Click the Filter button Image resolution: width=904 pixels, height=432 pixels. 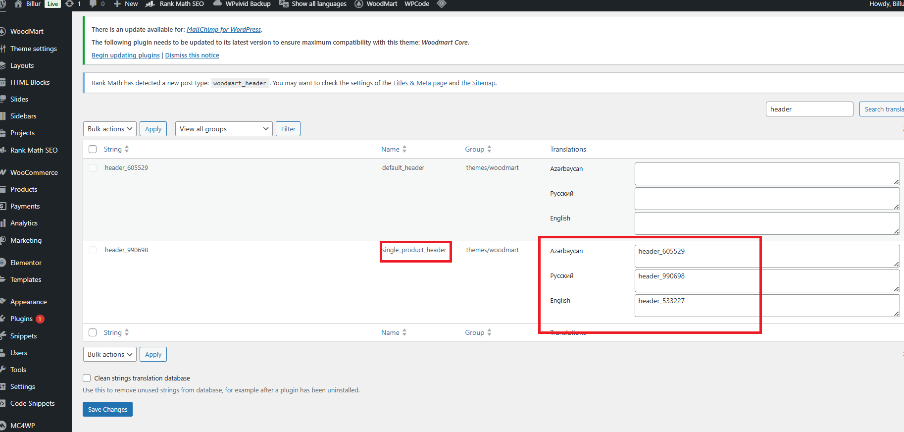click(x=288, y=129)
